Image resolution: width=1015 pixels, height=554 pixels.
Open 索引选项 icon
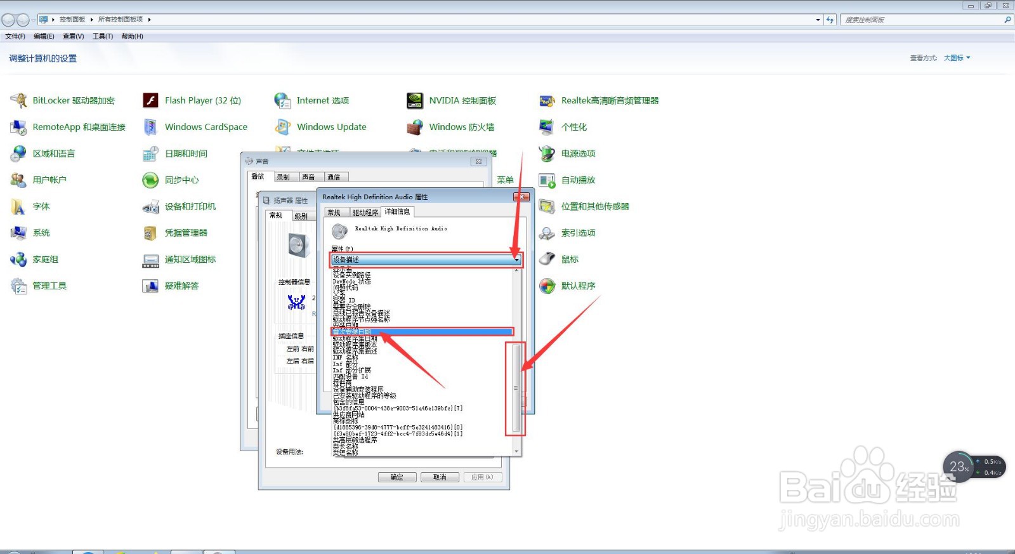point(547,233)
